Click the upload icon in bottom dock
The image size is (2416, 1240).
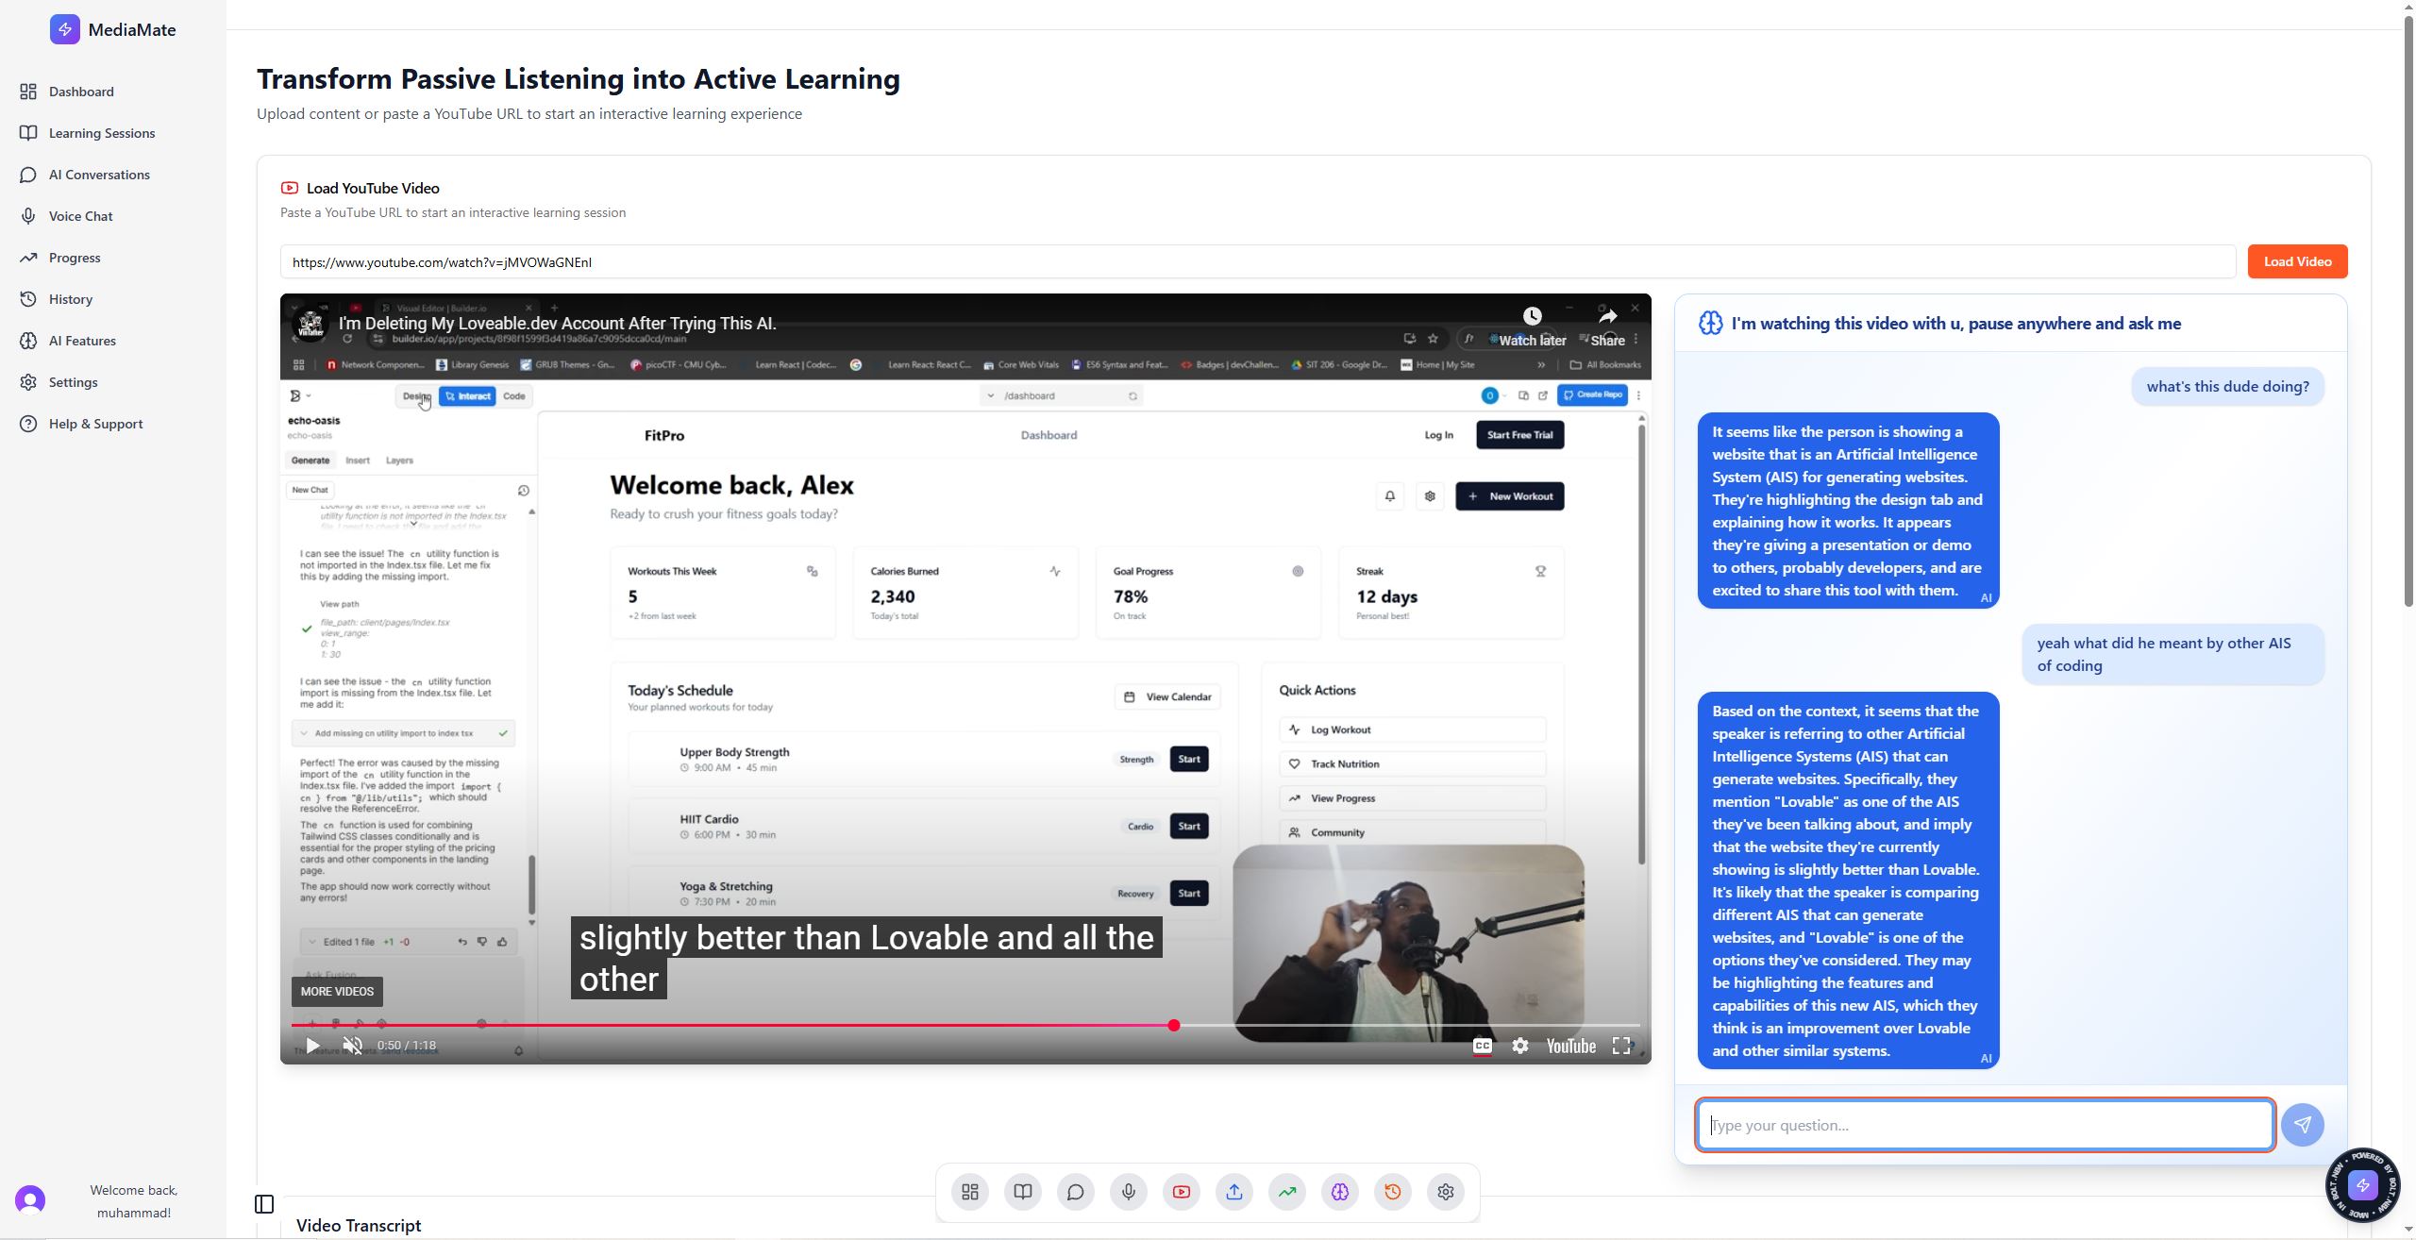point(1233,1192)
